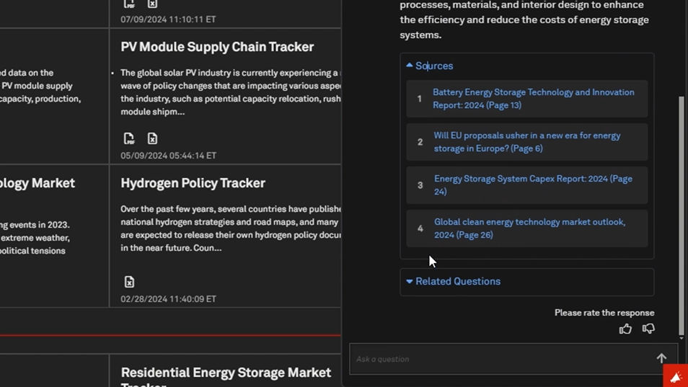Collapse the Sources section
This screenshot has height=387, width=688.
(430, 66)
